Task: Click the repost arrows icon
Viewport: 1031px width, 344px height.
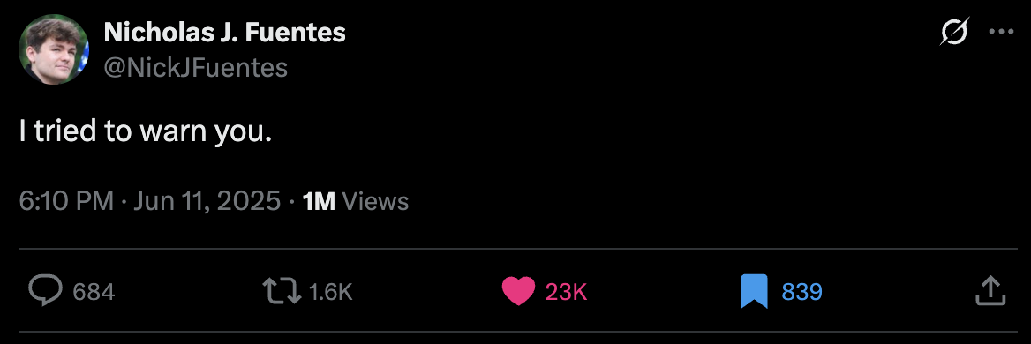Action: [282, 291]
